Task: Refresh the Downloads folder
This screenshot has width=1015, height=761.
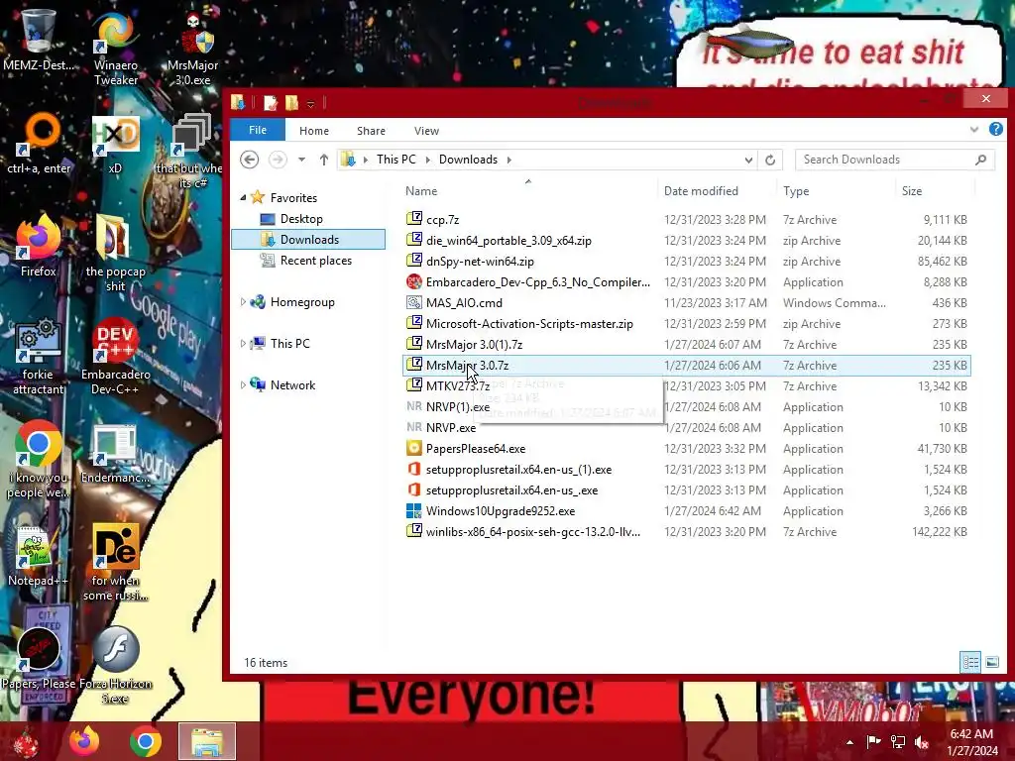Action: pyautogui.click(x=770, y=160)
